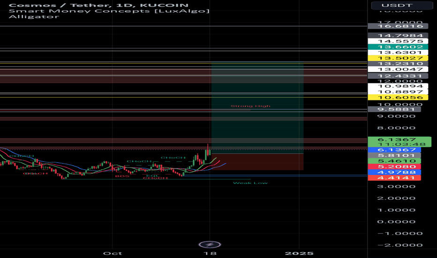Image resolution: width=437 pixels, height=258 pixels.
Task: Click the 3.0000 price axis tick
Action: pos(396,187)
